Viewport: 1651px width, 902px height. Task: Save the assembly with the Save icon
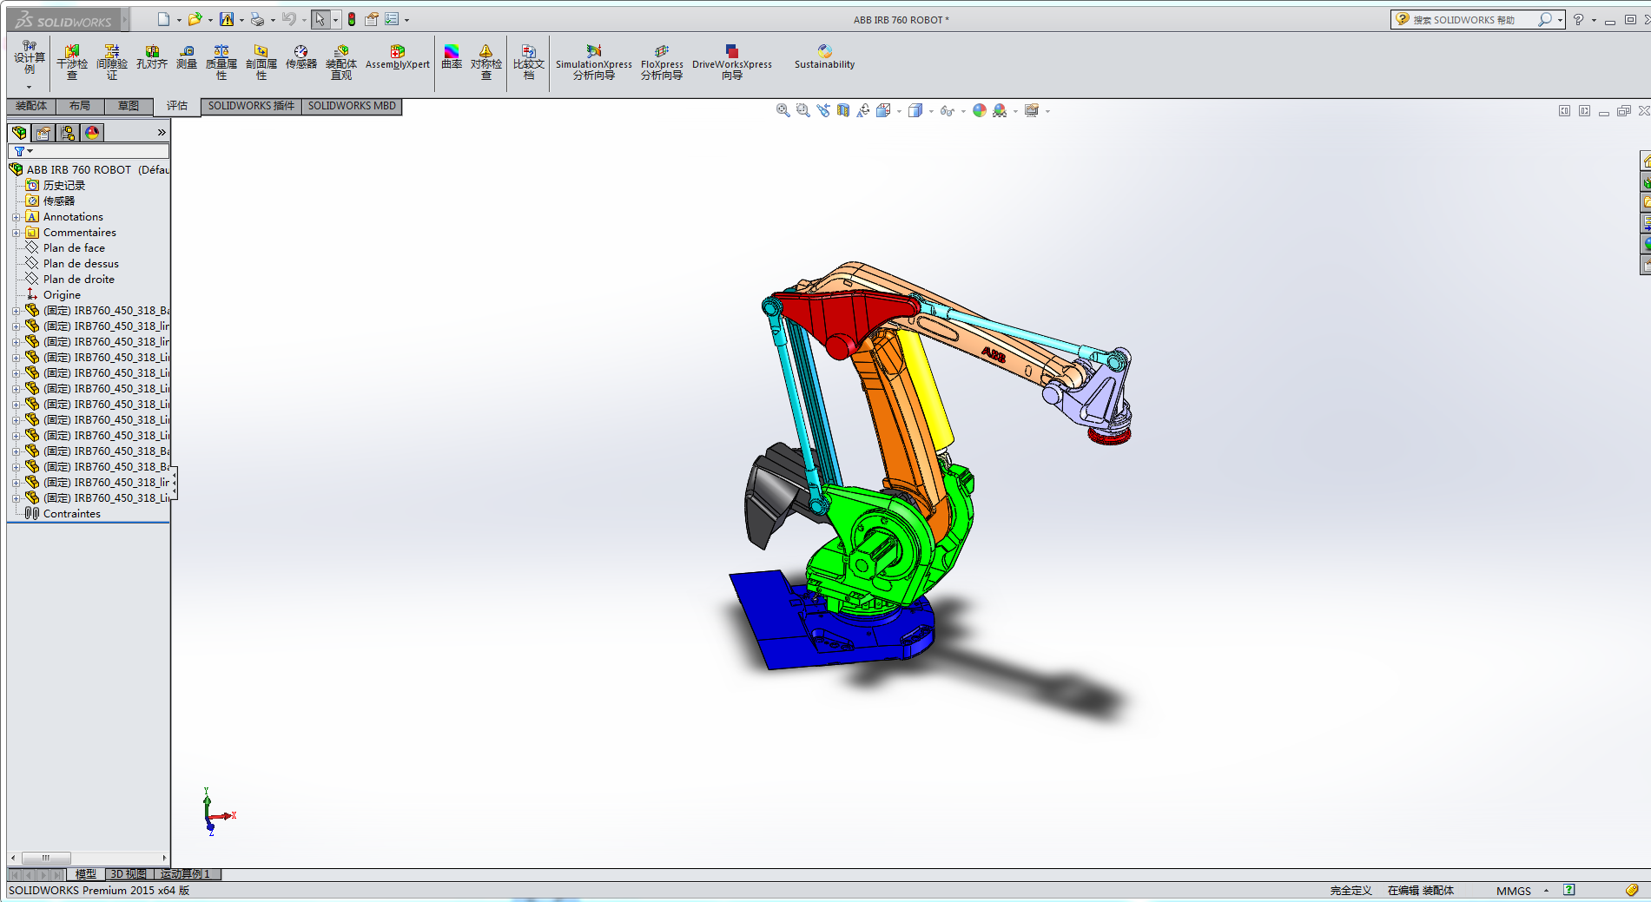click(227, 19)
